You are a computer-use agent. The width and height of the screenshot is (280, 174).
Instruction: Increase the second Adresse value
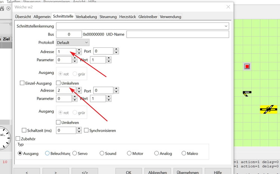click(x=79, y=88)
